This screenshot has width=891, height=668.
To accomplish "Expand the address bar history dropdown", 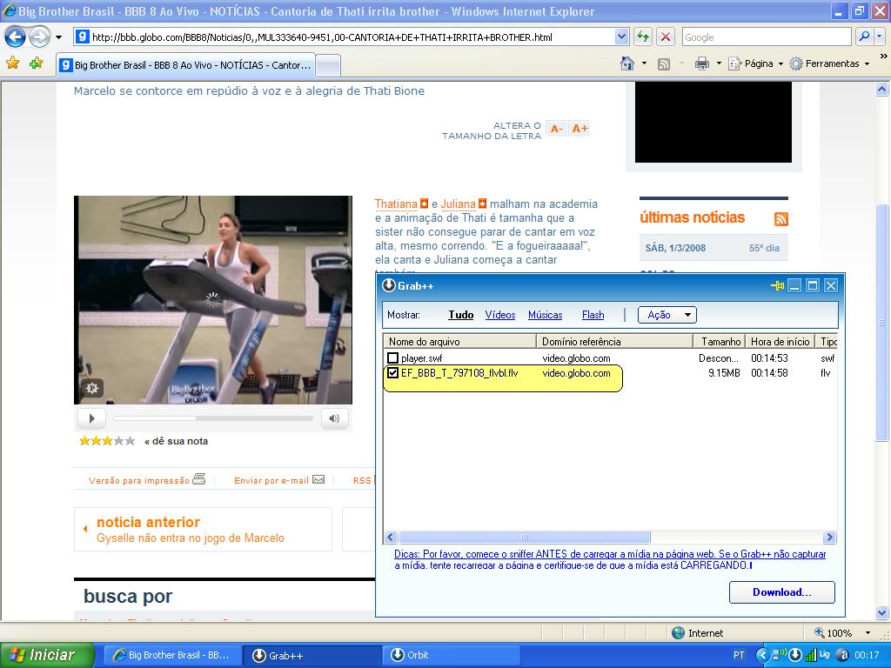I will (621, 37).
